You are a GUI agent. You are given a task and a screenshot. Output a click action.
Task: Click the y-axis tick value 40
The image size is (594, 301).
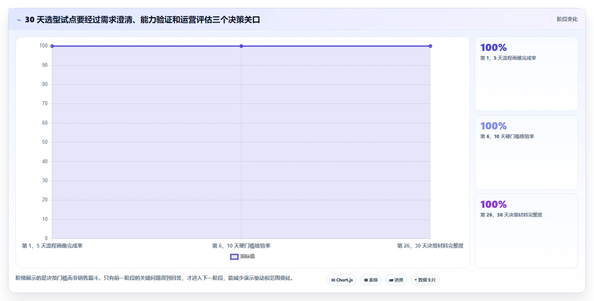(45, 161)
